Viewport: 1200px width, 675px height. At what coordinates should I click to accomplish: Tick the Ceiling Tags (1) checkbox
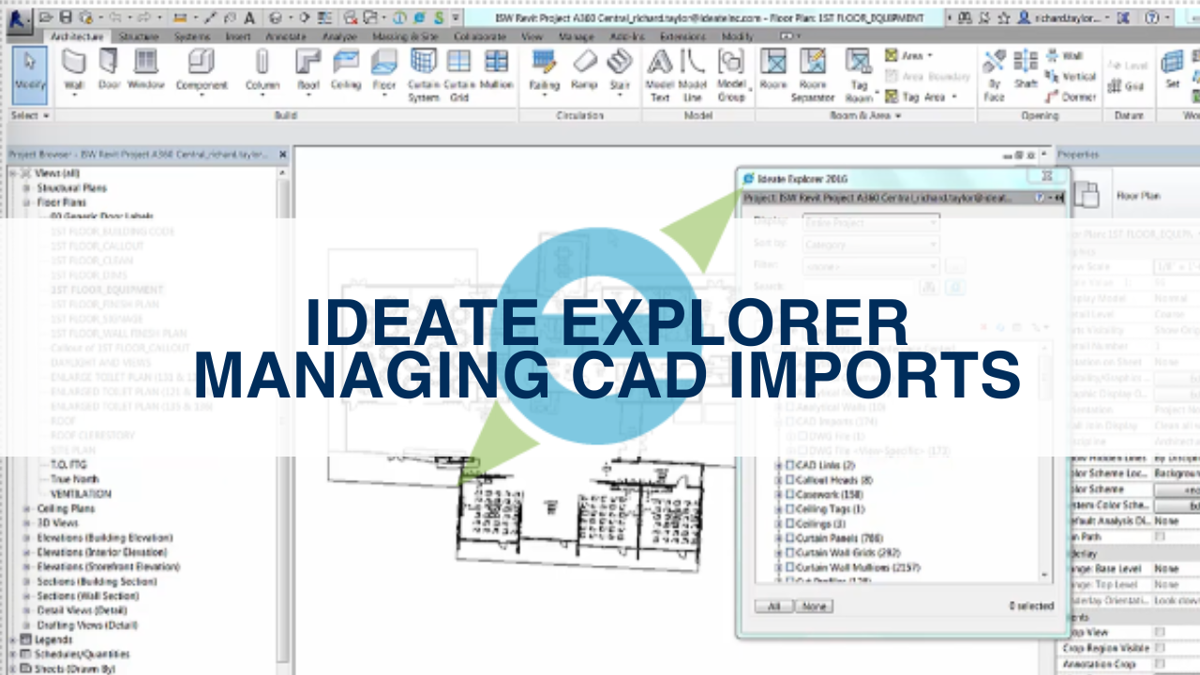(x=790, y=509)
